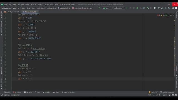Open the Build Variants sidebar button
The height and width of the screenshot is (100, 178).
[1, 83]
